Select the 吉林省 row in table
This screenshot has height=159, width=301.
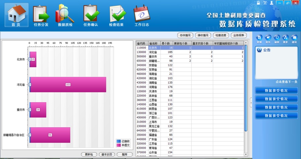pyautogui.click(x=190, y=96)
